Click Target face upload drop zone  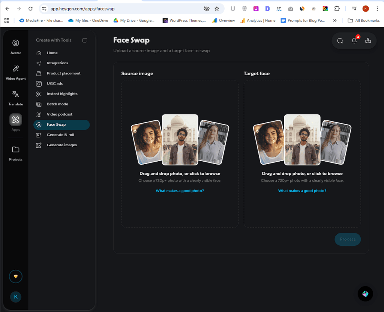pos(302,154)
